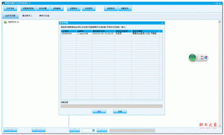The image size is (224, 135).
Task: Sort by the 是否正在登录 column header
Action: [x=123, y=31]
